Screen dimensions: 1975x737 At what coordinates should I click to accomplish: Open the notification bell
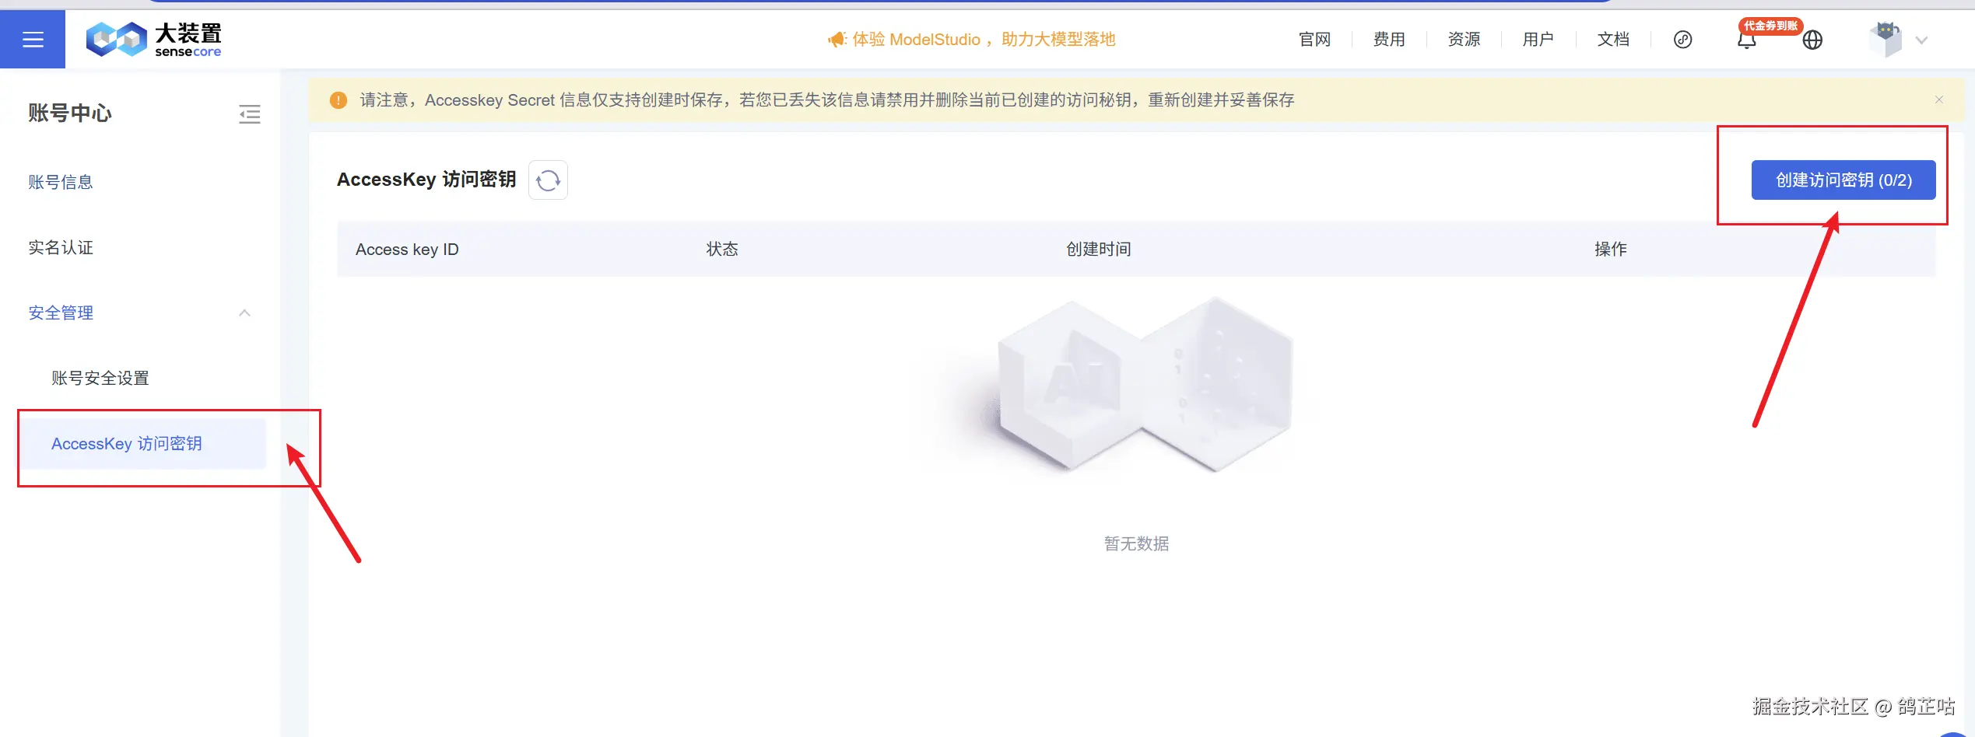click(1746, 40)
